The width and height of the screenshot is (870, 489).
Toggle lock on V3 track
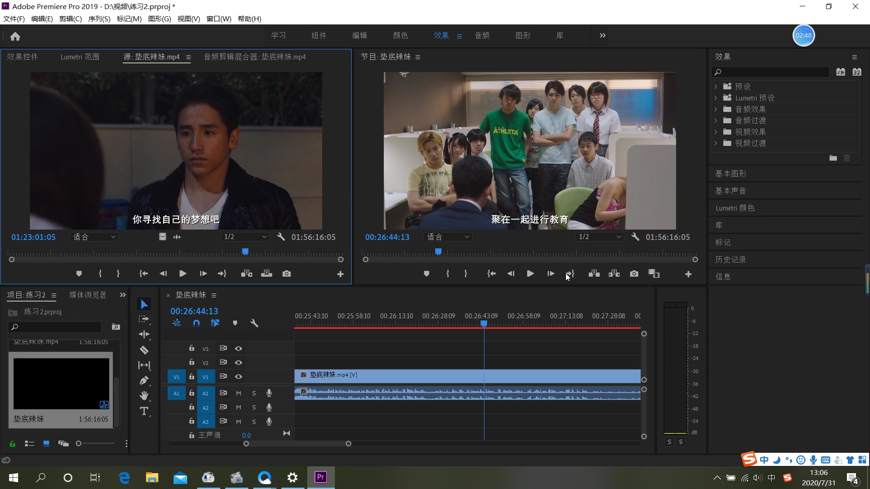192,348
